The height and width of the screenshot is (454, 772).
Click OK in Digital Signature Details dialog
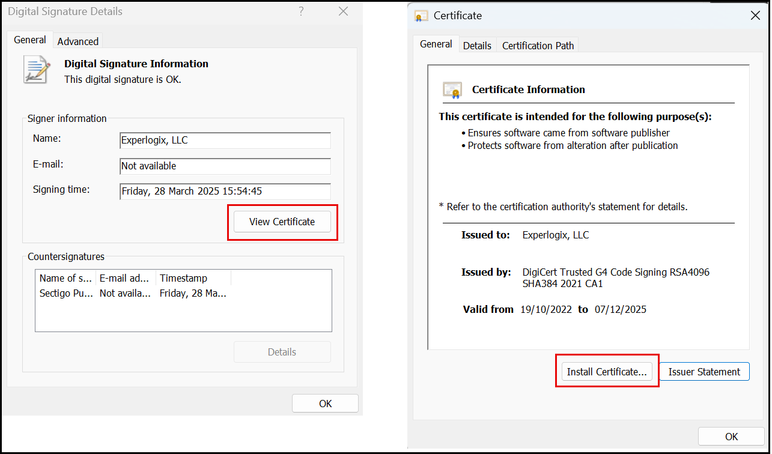tap(325, 404)
